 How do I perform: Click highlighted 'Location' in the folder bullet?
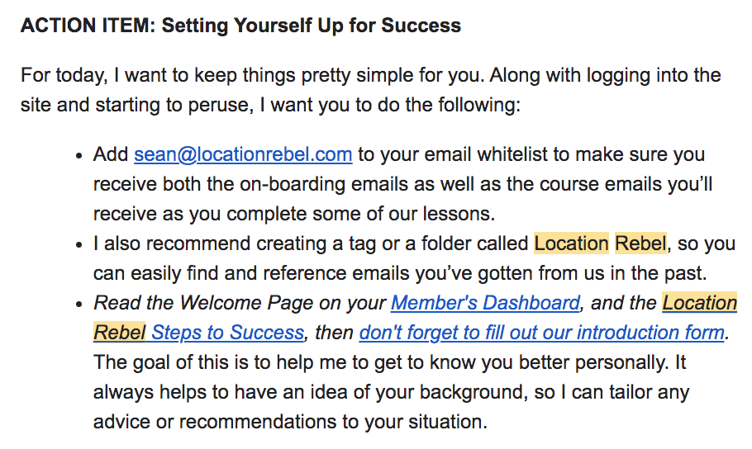571,243
